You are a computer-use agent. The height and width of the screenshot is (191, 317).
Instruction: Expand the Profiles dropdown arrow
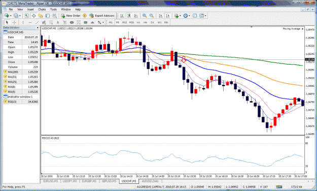[x=20, y=16]
